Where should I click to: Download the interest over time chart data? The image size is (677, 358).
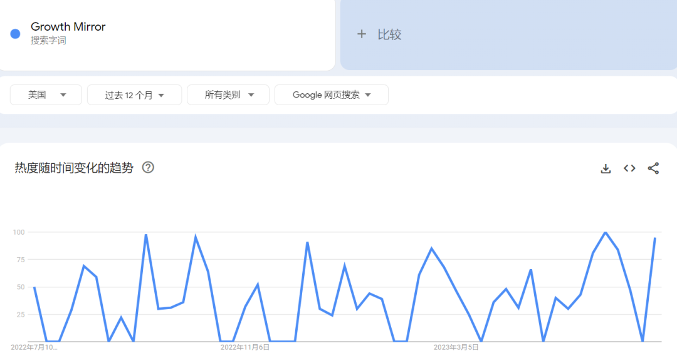(x=606, y=168)
